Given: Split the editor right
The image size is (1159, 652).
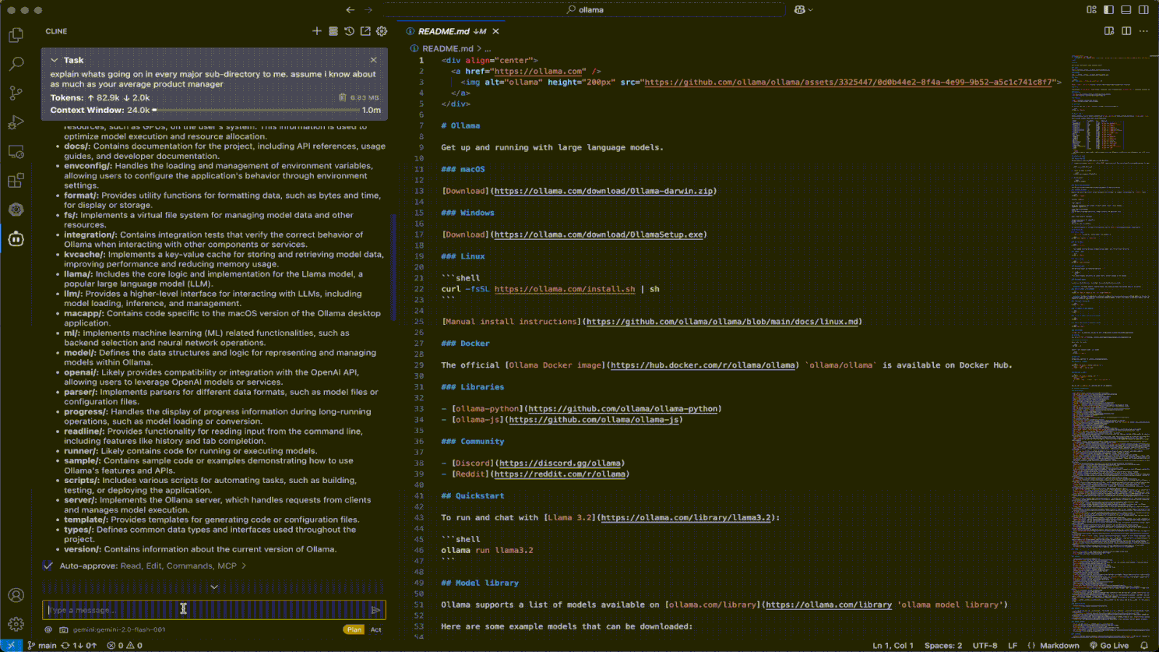Looking at the screenshot, I should click(x=1126, y=31).
